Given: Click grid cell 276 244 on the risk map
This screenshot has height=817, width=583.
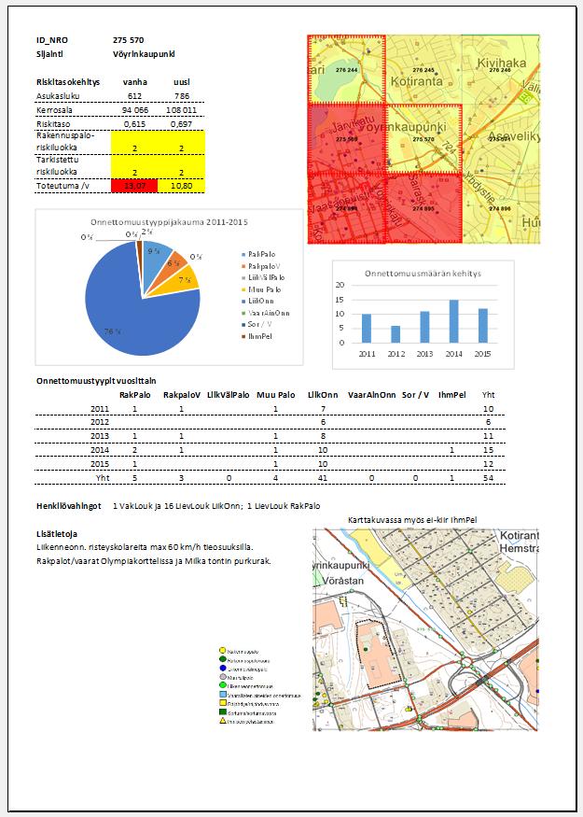Looking at the screenshot, I should [347, 69].
